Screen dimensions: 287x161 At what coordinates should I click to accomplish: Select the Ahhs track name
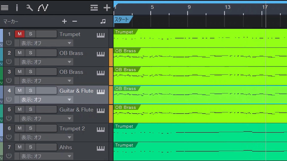pyautogui.click(x=65, y=147)
